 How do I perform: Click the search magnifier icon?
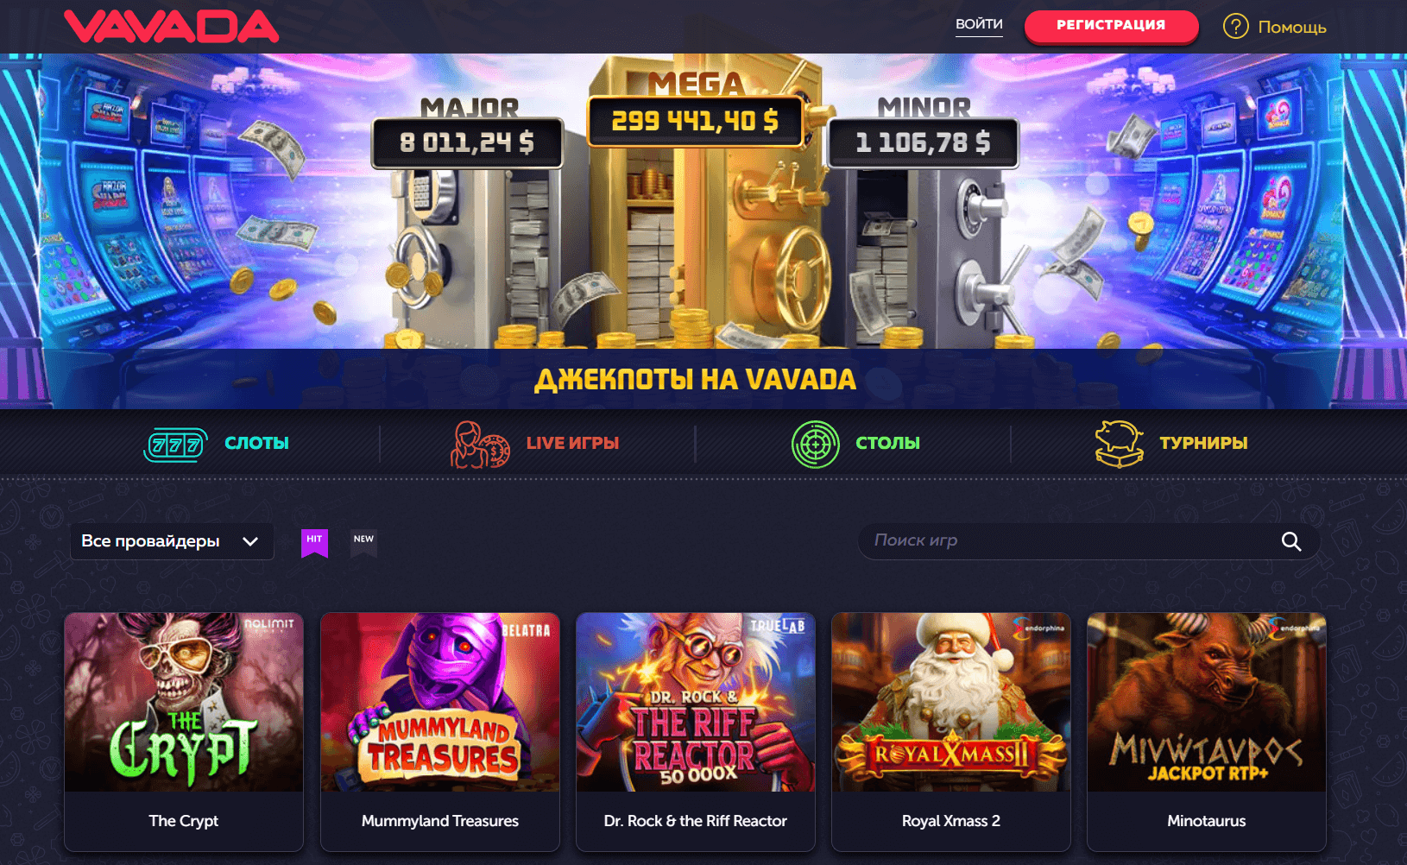coord(1290,541)
